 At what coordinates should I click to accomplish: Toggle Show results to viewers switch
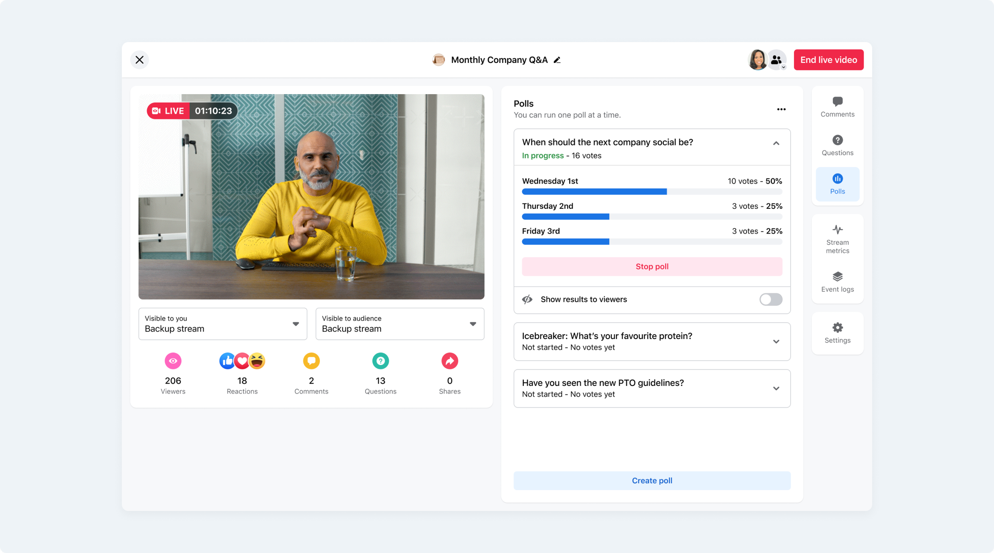click(x=770, y=299)
